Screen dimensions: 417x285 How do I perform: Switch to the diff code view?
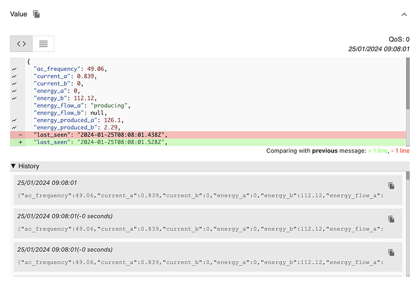click(x=21, y=44)
